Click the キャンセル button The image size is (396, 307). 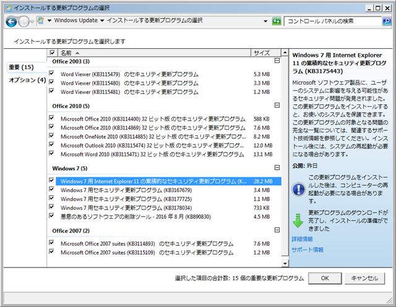(364, 278)
